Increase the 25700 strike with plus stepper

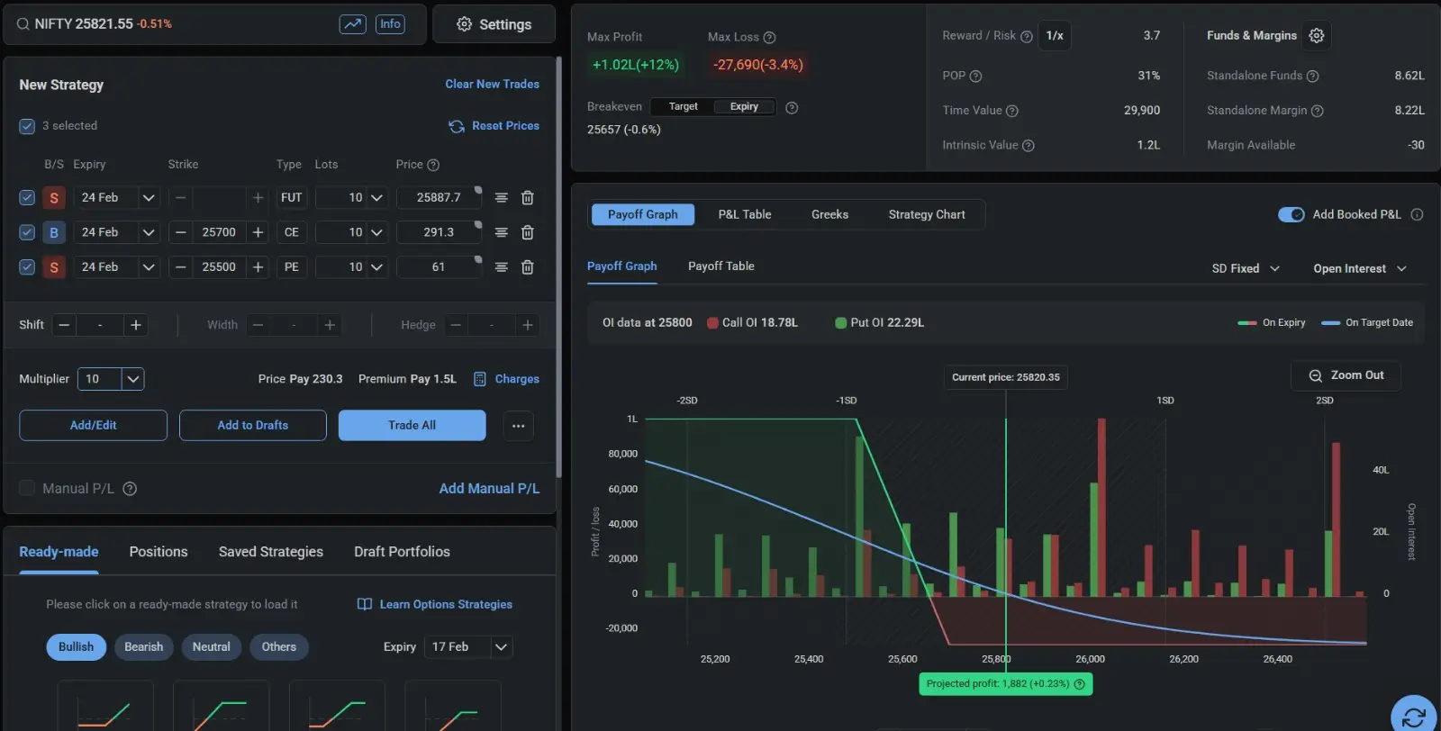(x=258, y=232)
